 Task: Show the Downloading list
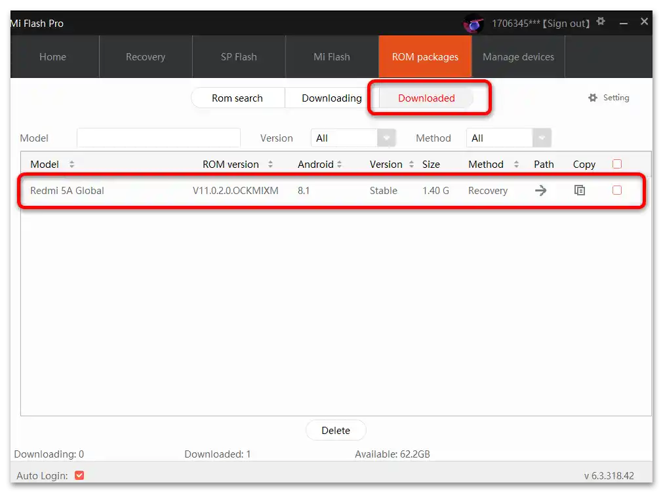click(332, 98)
